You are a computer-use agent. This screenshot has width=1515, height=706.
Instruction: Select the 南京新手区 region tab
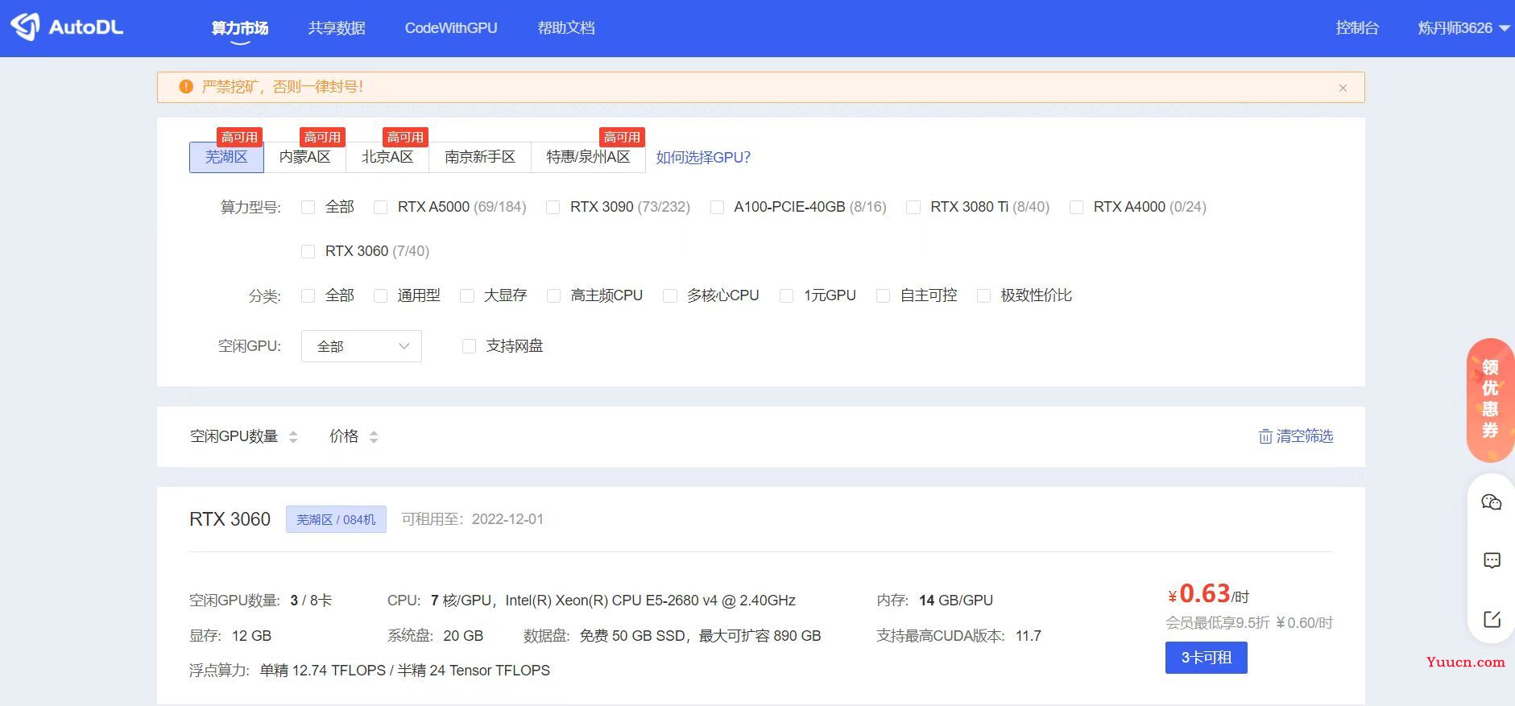(x=480, y=157)
